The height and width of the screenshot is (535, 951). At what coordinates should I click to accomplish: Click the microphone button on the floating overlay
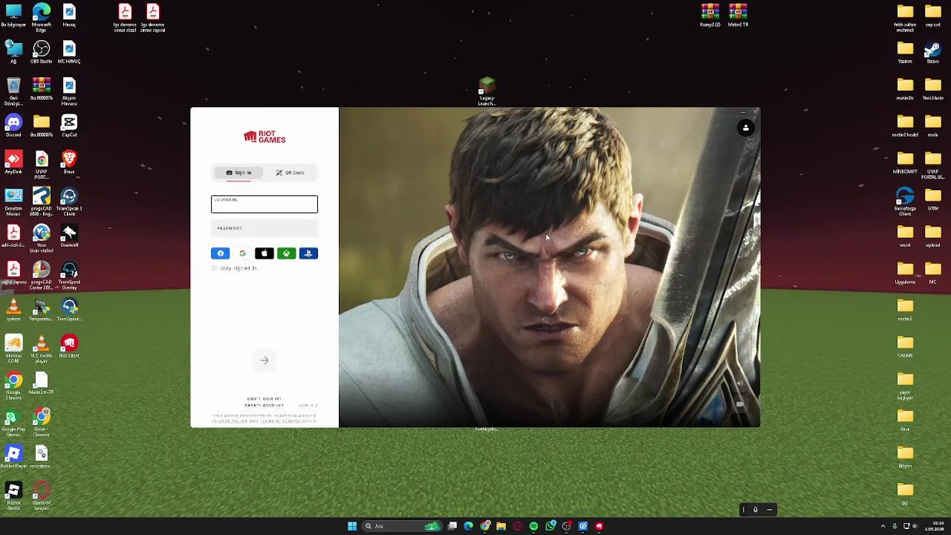756,510
